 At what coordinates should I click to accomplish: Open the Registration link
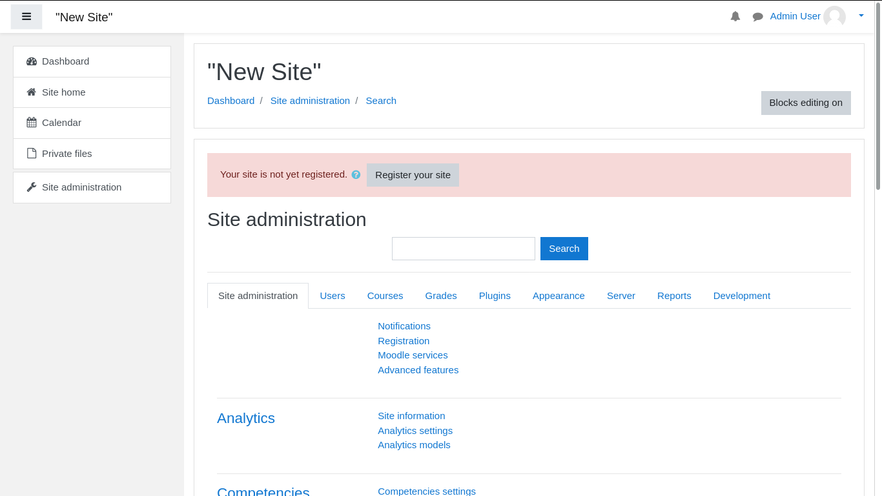click(x=404, y=341)
